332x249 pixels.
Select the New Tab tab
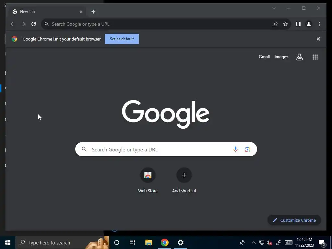pos(47,12)
